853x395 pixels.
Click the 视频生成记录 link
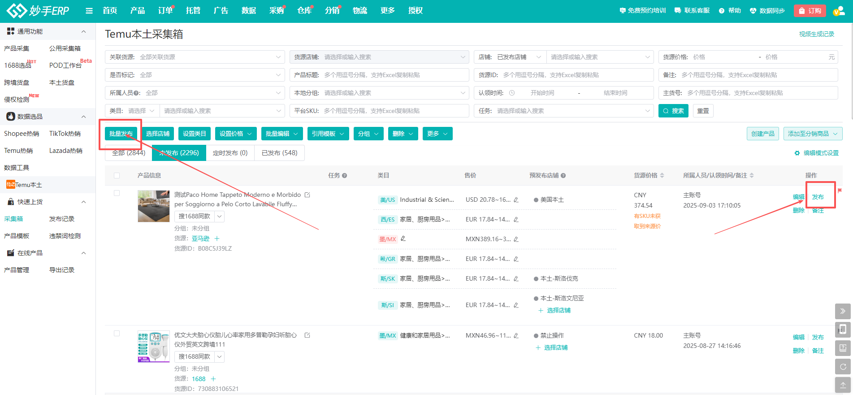coord(816,34)
